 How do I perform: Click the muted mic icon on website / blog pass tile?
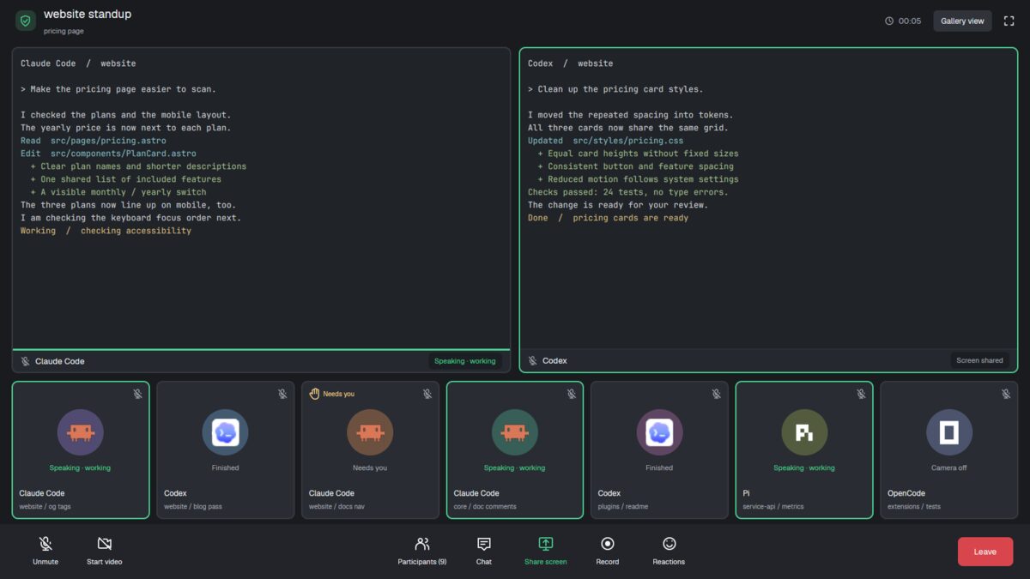[282, 394]
